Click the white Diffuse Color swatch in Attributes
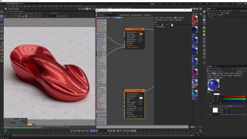Viewport: 247px width, 139px height. (217, 94)
